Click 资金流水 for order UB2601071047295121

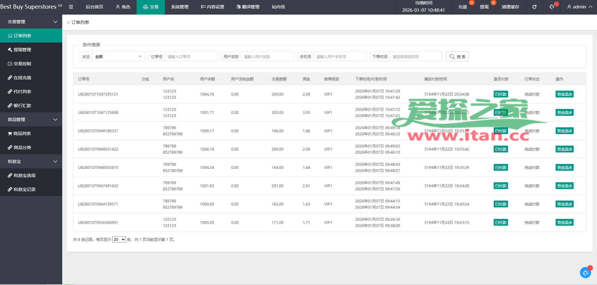coord(564,94)
